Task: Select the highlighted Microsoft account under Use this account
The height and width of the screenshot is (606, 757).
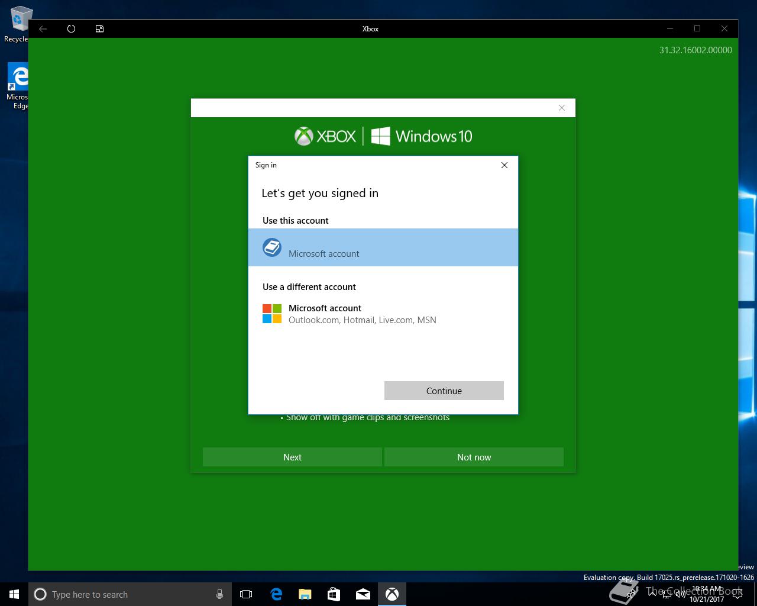Action: 383,247
